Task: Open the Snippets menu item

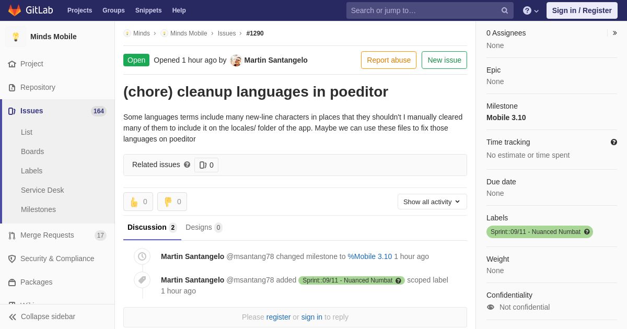Action: pyautogui.click(x=148, y=10)
